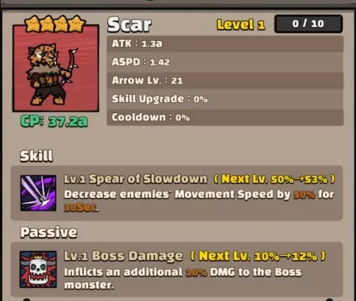This screenshot has height=301, width=356.
Task: Tap Spear of Slowdown Next Lv. 50%→53%
Action: (x=274, y=179)
